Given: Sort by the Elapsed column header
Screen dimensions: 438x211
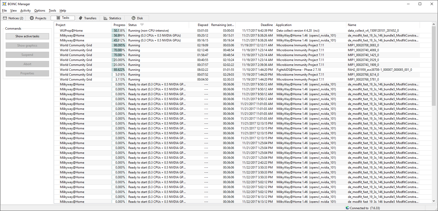Looking at the screenshot, I should (199, 25).
